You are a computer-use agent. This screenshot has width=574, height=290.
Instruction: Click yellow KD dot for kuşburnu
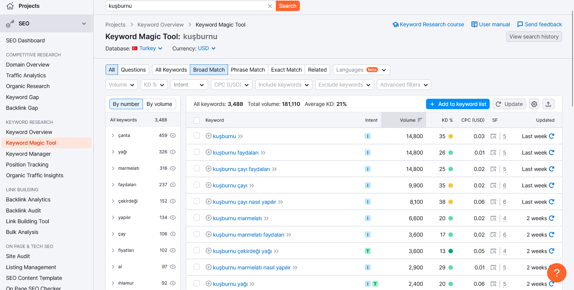coord(451,136)
